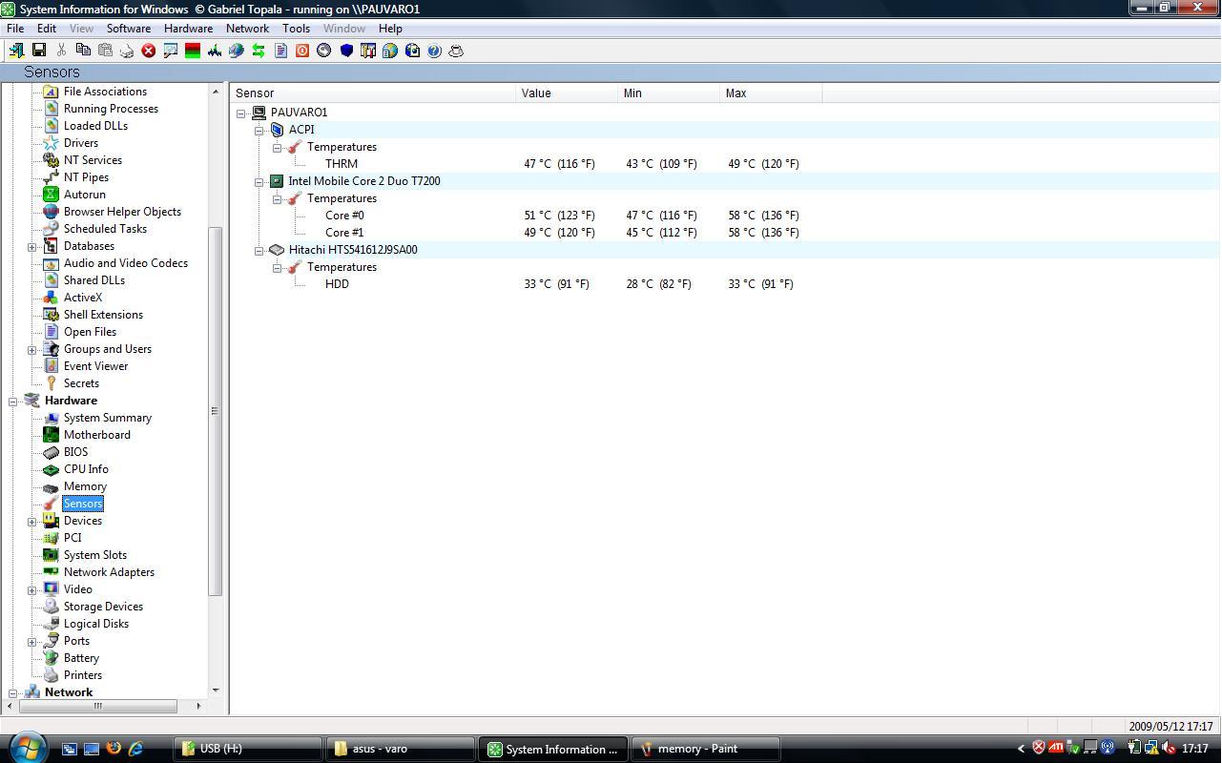Screen dimensions: 1222x763
Task: Click the muted volume tray icon
Action: (x=1169, y=748)
